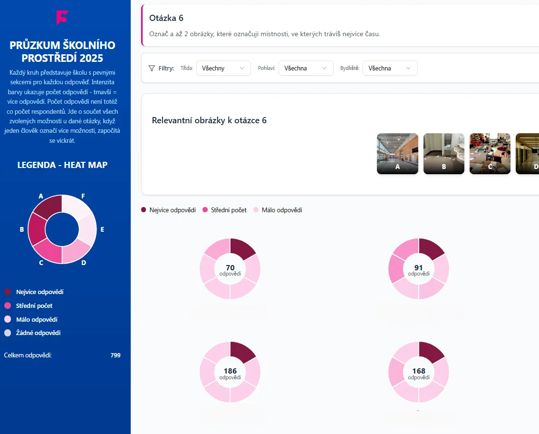The height and width of the screenshot is (434, 539).
Task: Click the 'Málo odpovědí' dot above charts
Action: (256, 210)
